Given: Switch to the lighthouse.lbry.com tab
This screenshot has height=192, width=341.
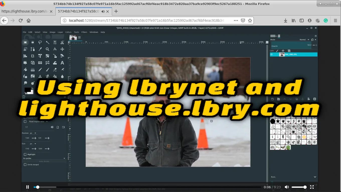Looking at the screenshot, I should 28,11.
